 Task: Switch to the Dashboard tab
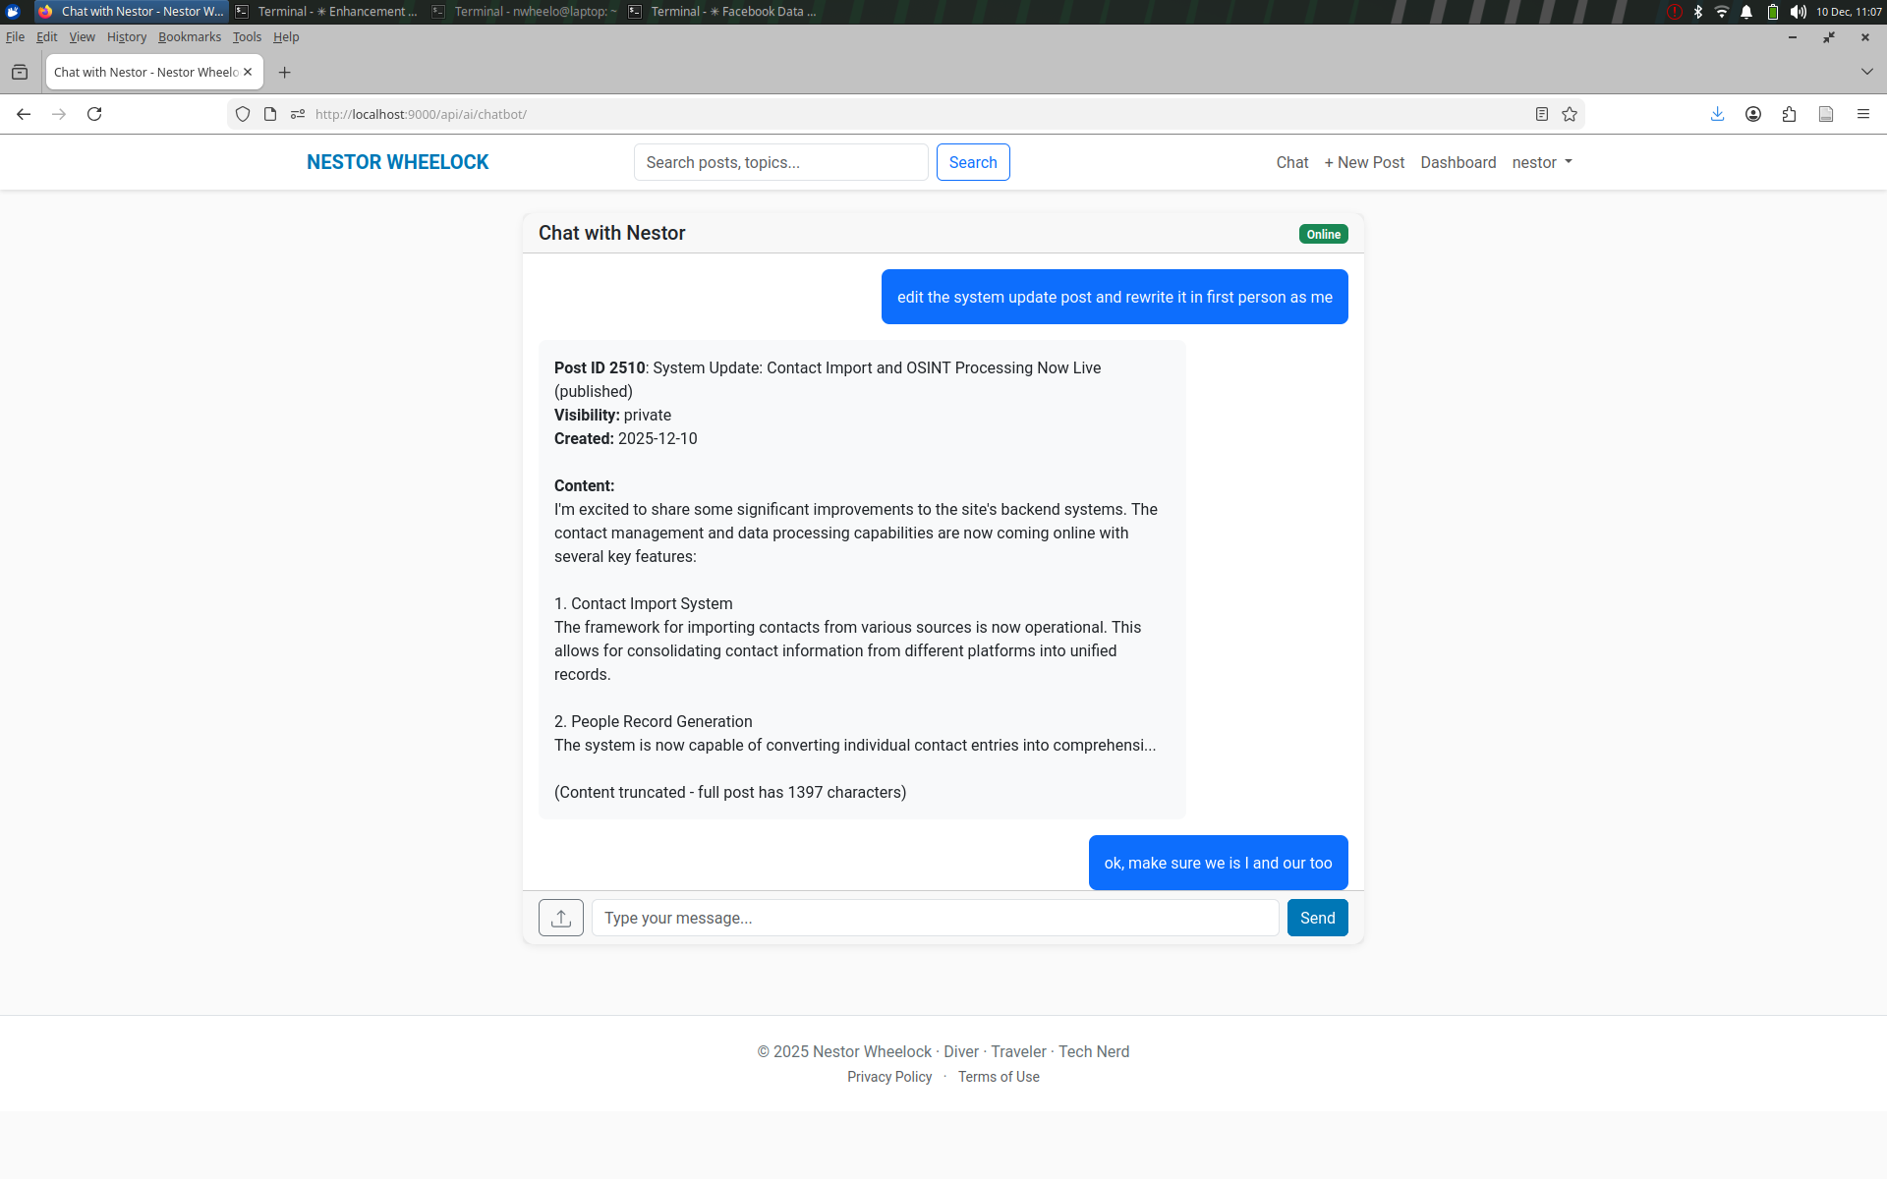(1458, 162)
